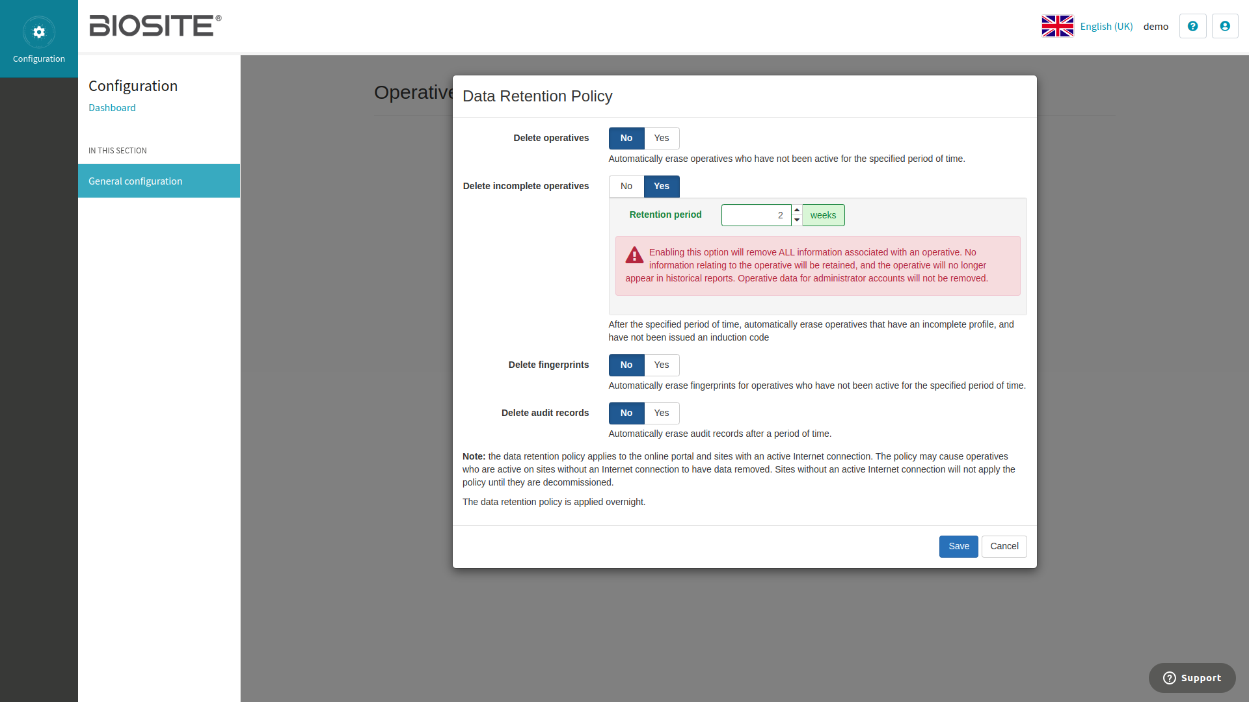1249x702 pixels.
Task: Open the Support chat widget
Action: 1192,678
